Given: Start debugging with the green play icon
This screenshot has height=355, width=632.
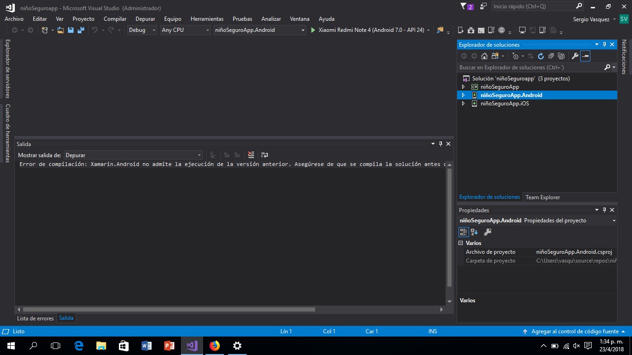Looking at the screenshot, I should click(313, 30).
